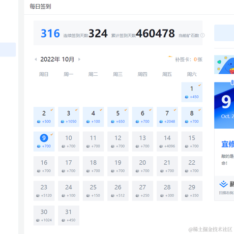Go to previous month arrow

coord(36,60)
